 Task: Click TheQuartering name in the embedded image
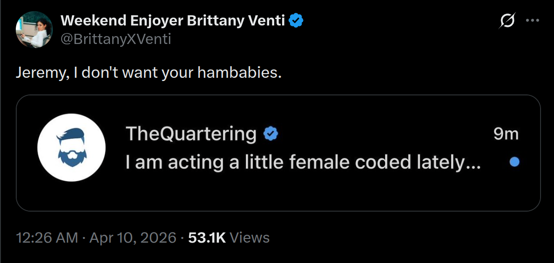[191, 134]
